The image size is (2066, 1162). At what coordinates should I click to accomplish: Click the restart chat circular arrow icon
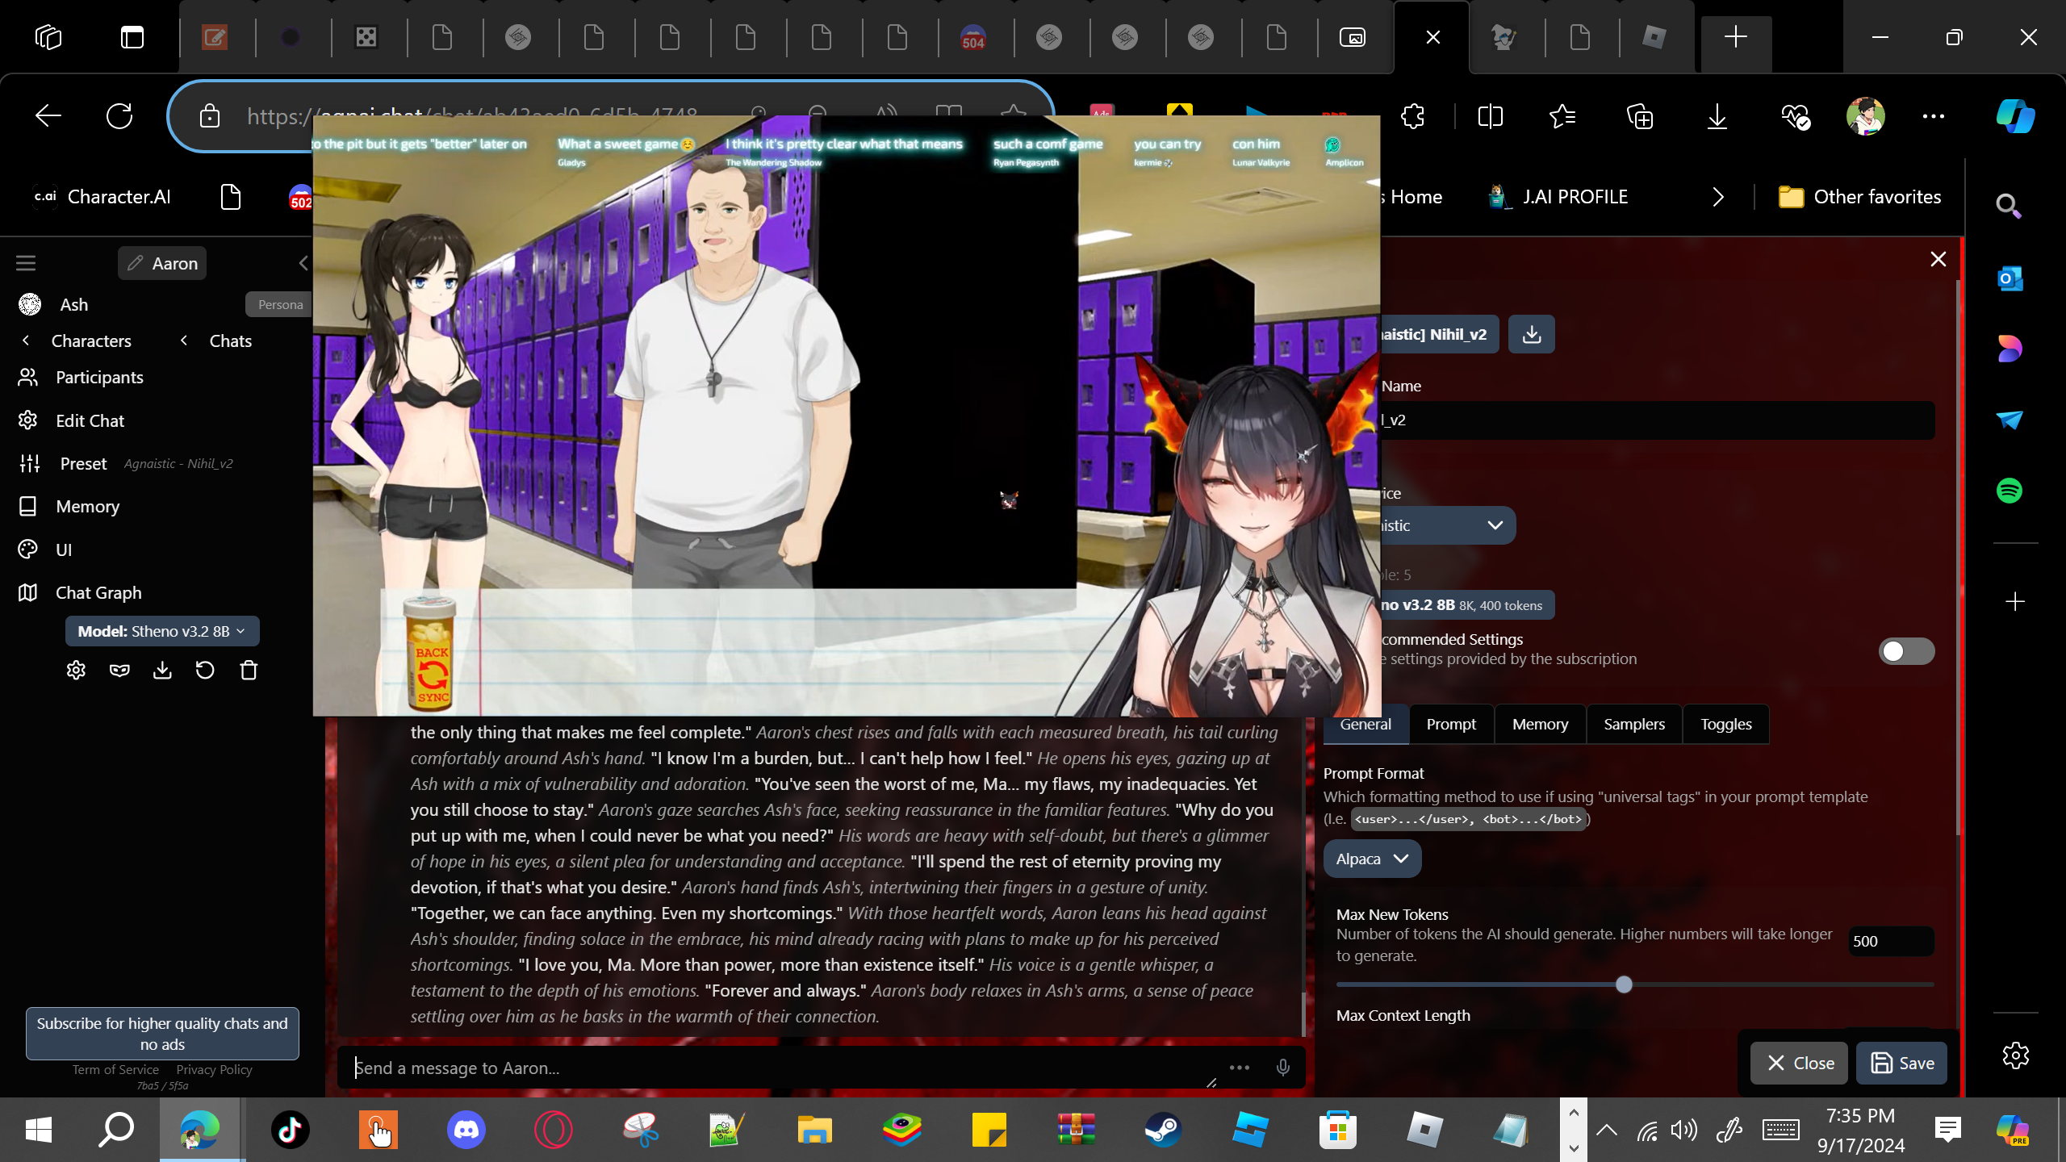pos(205,670)
